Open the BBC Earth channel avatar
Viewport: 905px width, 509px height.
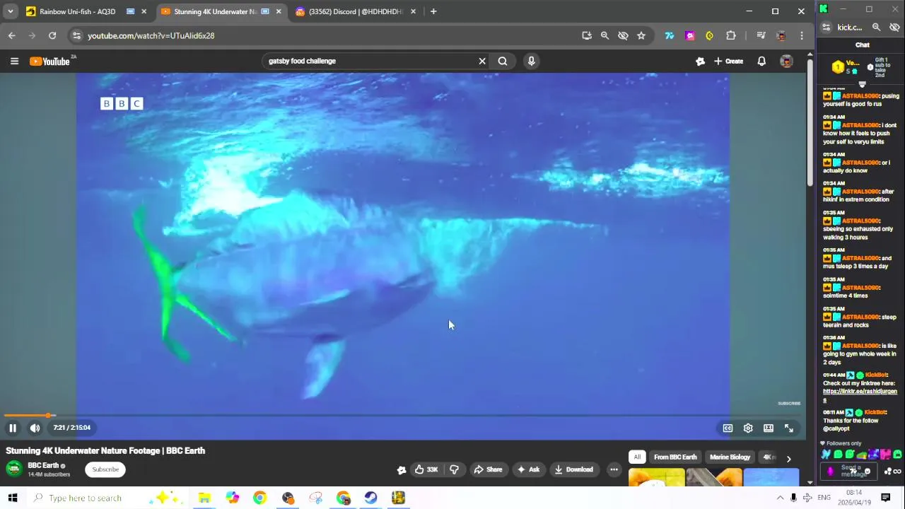[x=14, y=469]
